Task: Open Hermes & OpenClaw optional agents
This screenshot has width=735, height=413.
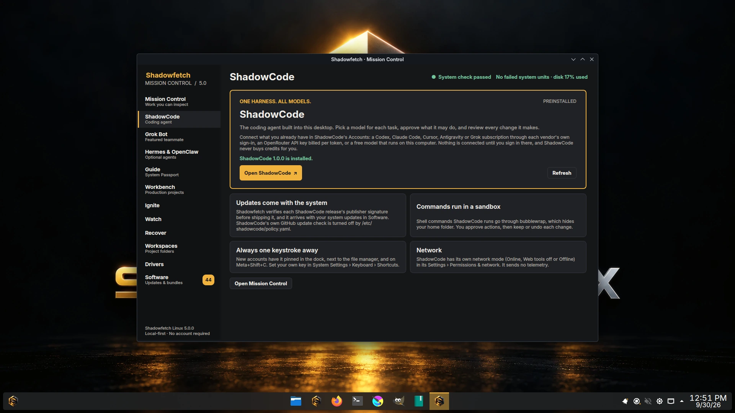Action: pyautogui.click(x=179, y=154)
